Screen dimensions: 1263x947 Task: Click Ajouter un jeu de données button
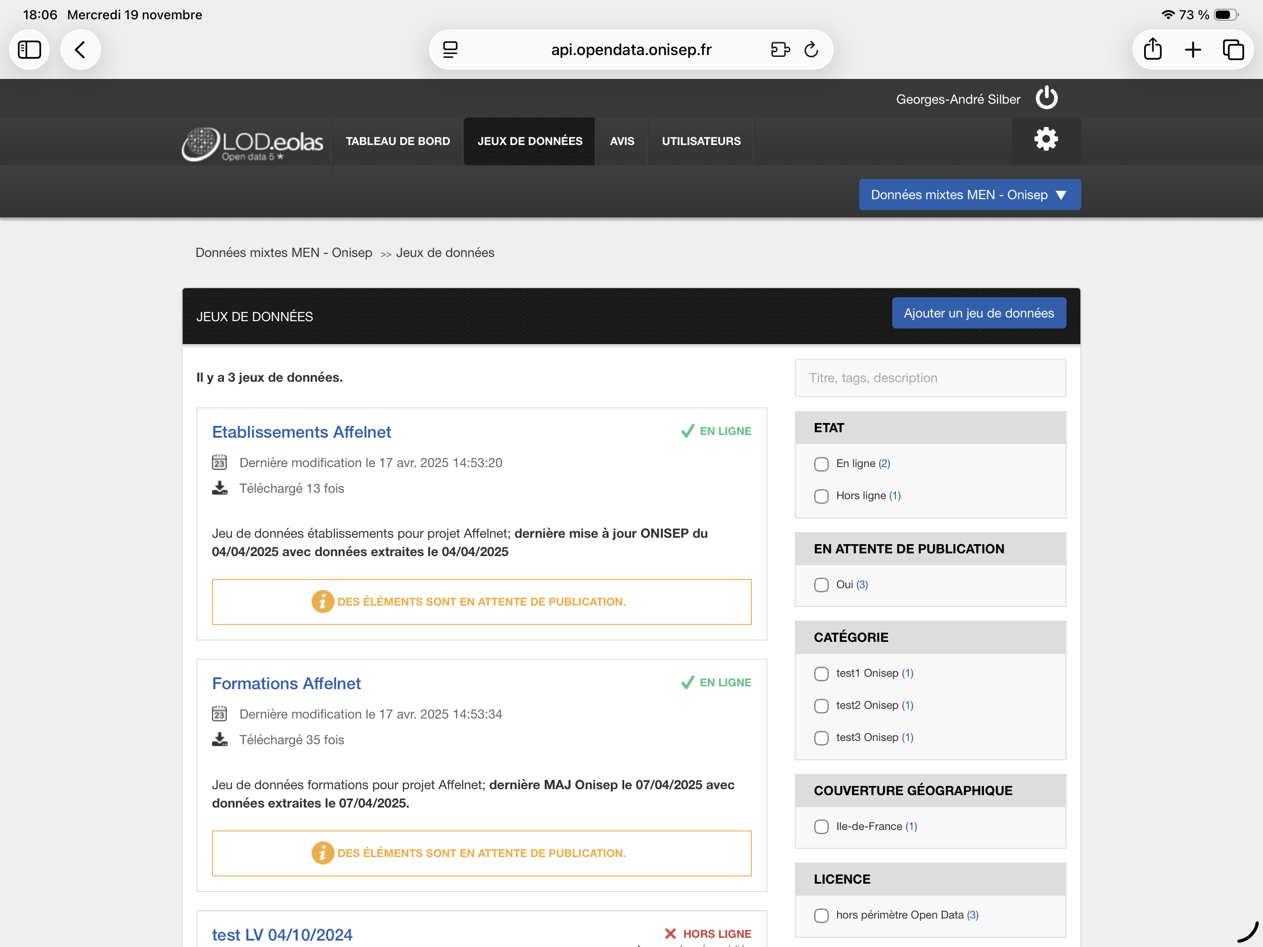coord(978,313)
